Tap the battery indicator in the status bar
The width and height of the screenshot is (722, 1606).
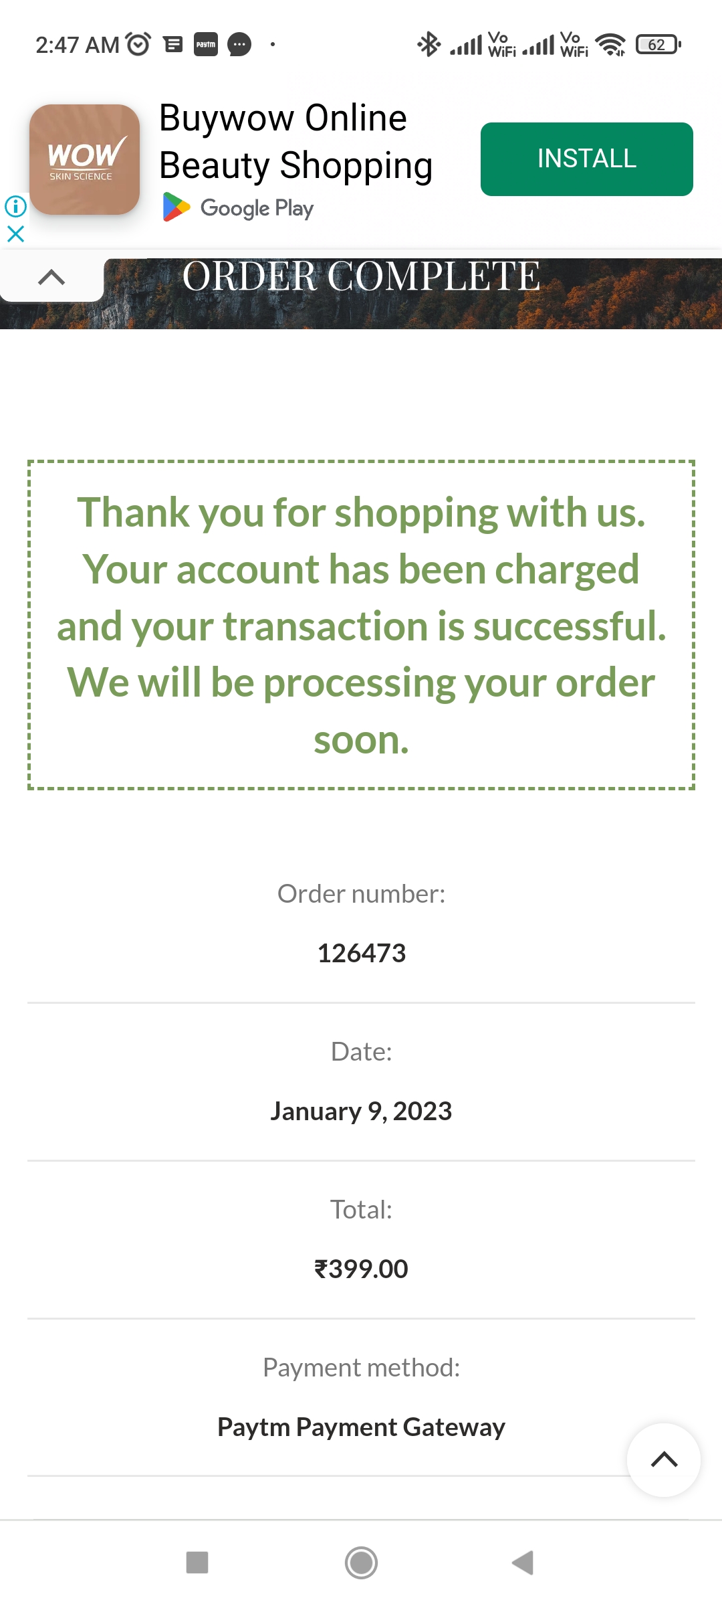[658, 45]
